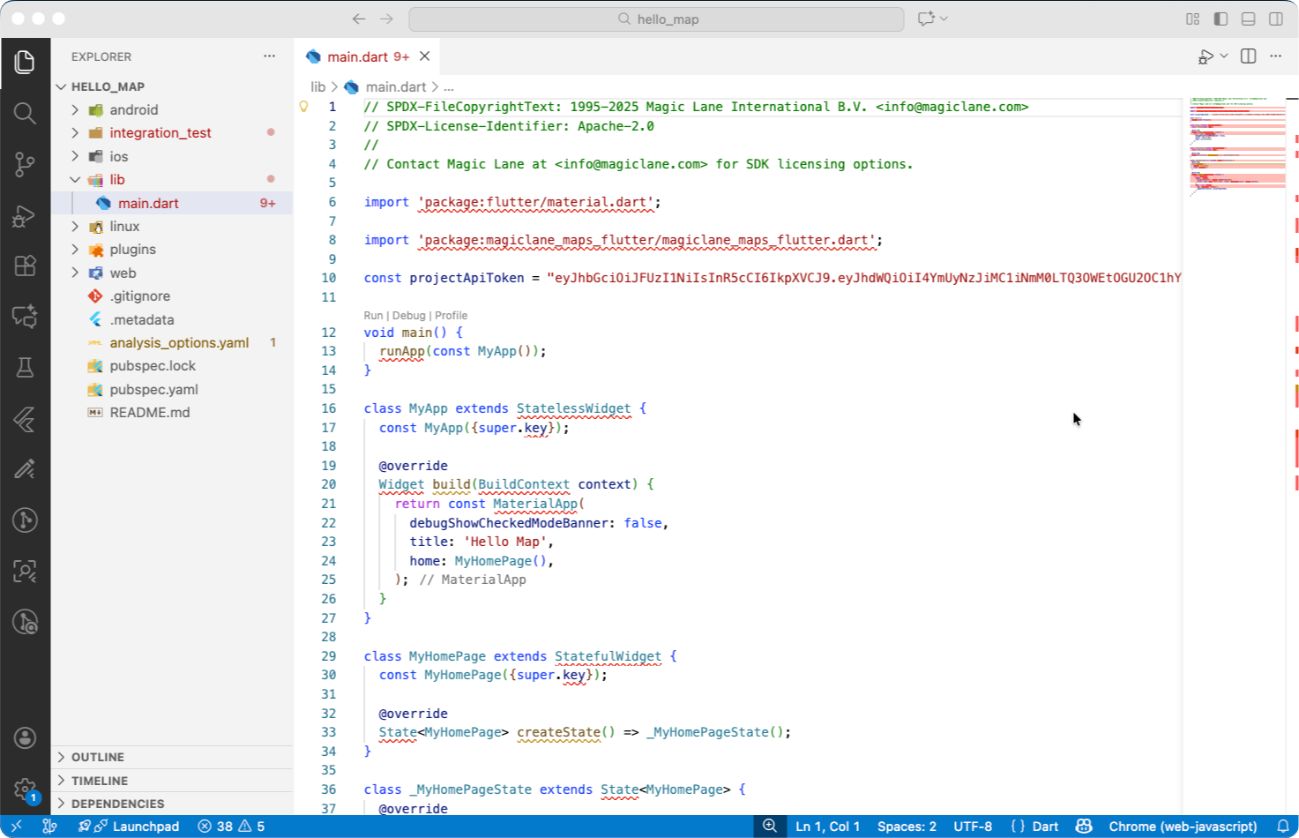Toggle the primary side bar visibility
The width and height of the screenshot is (1299, 838).
point(1221,19)
